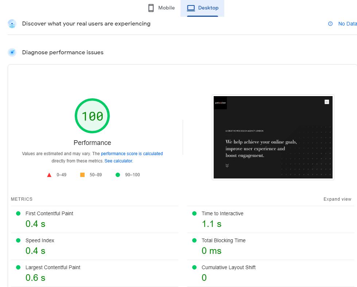Click the Performance heading under the gauge
Screen dimensions: 357x287
tap(92, 143)
